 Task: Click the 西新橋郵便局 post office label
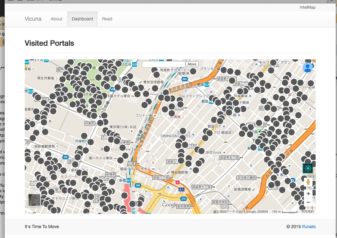click(x=45, y=147)
